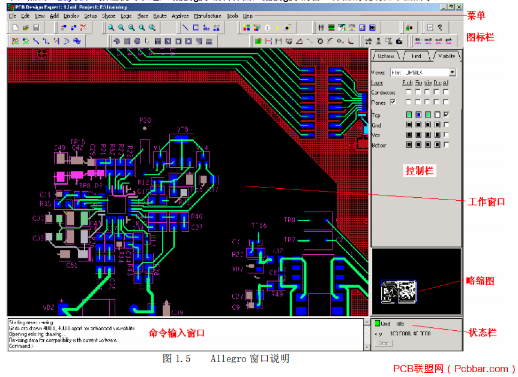The image size is (518, 377).
Task: Click the Save diskette toolbar icon
Action: tap(37, 28)
